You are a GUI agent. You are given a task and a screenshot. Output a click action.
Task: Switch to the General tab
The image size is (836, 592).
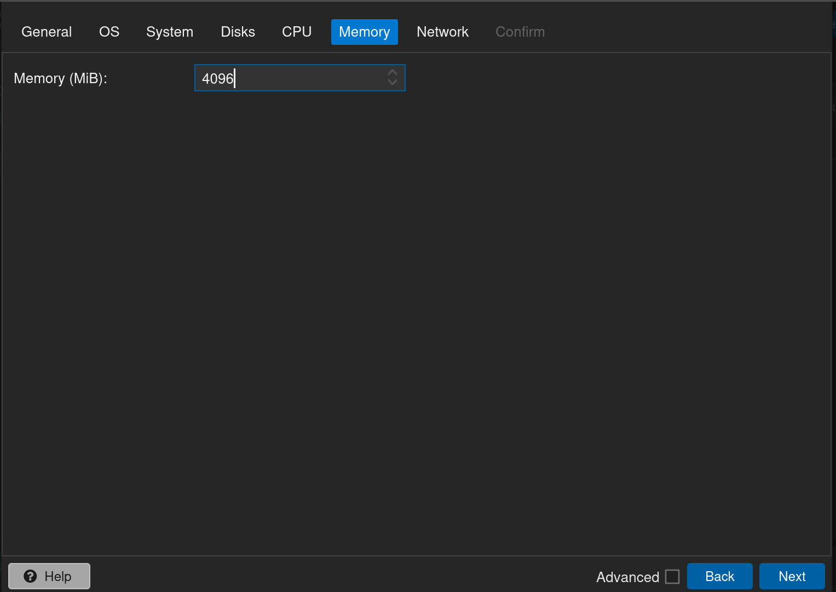pyautogui.click(x=47, y=32)
